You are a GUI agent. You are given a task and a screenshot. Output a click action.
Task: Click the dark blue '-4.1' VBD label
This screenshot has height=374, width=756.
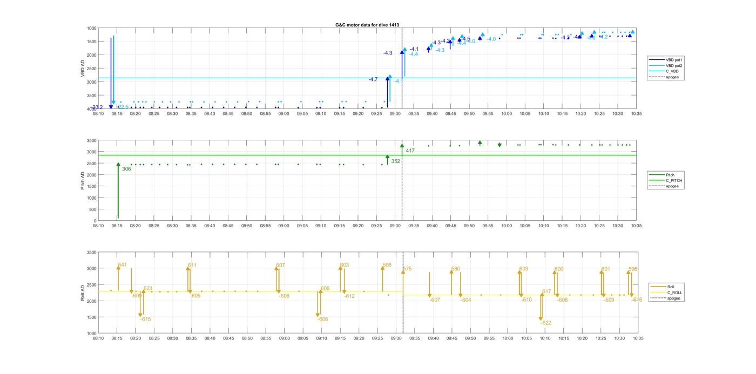(x=414, y=49)
